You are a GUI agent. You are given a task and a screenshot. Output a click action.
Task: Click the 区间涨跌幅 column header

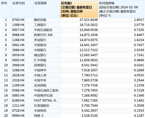coord(121,9)
